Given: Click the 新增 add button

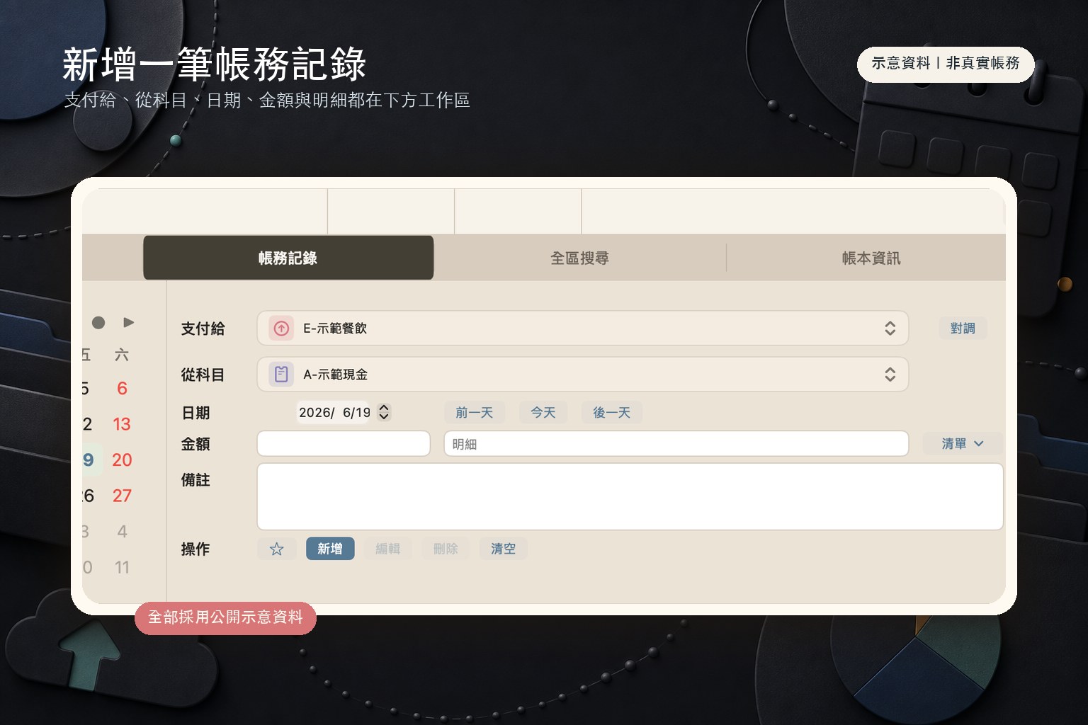Looking at the screenshot, I should (330, 549).
